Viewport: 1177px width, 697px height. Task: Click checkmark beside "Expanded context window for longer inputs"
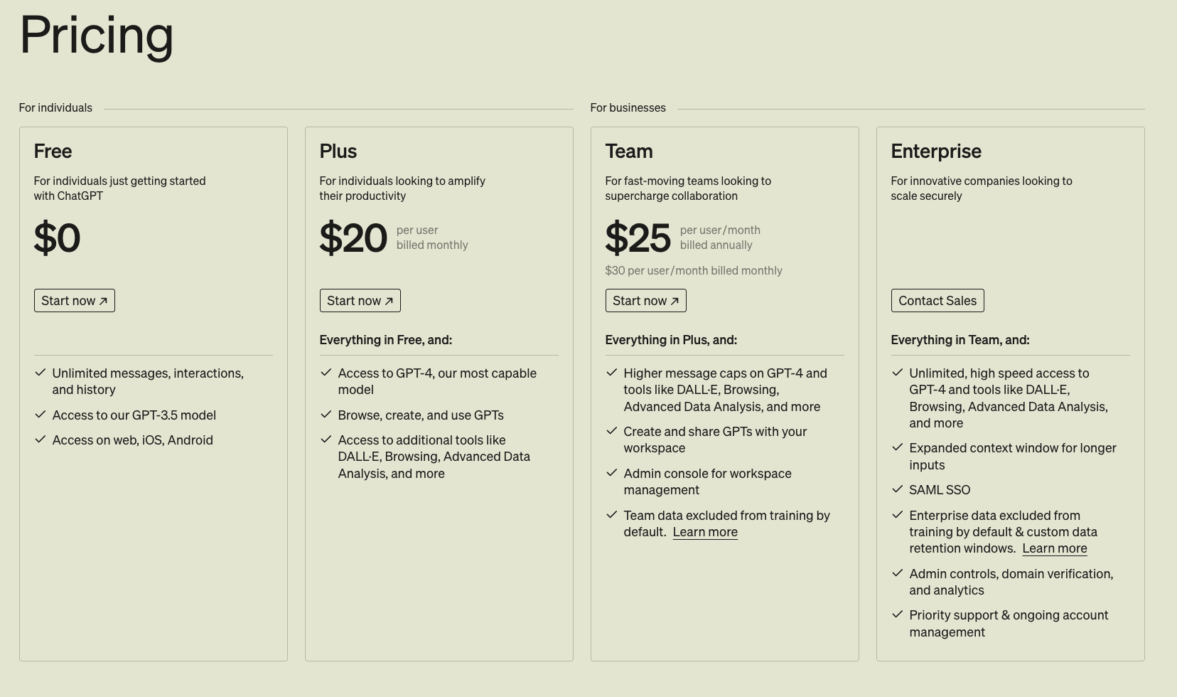[898, 447]
